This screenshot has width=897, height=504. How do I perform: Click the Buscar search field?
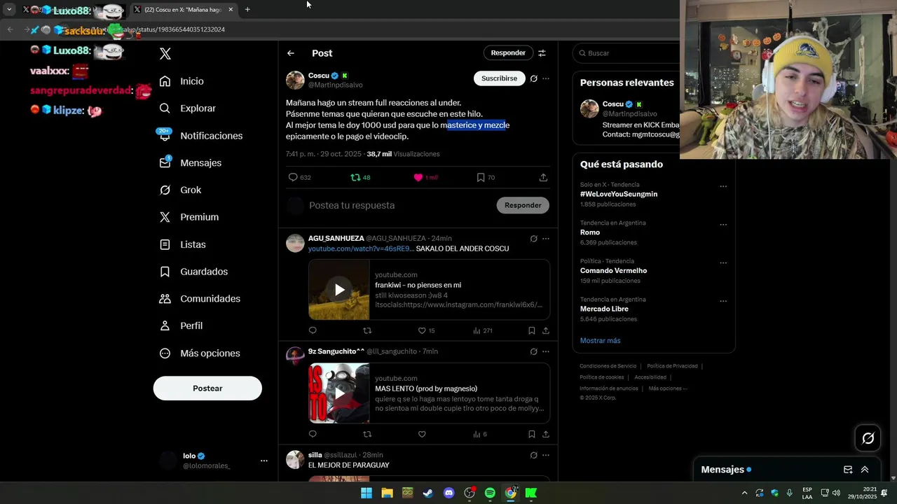point(627,53)
